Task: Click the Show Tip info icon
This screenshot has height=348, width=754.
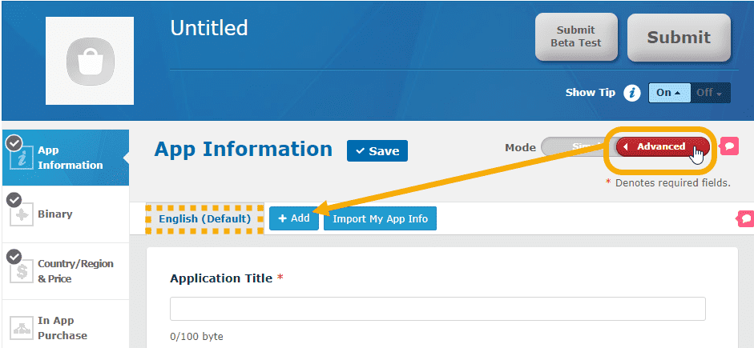Action: [x=632, y=93]
